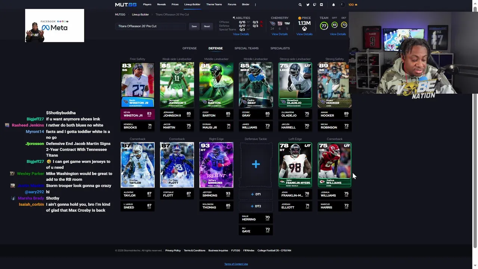Select the Alontae Taylor card
The height and width of the screenshot is (269, 478).
pyautogui.click(x=137, y=165)
